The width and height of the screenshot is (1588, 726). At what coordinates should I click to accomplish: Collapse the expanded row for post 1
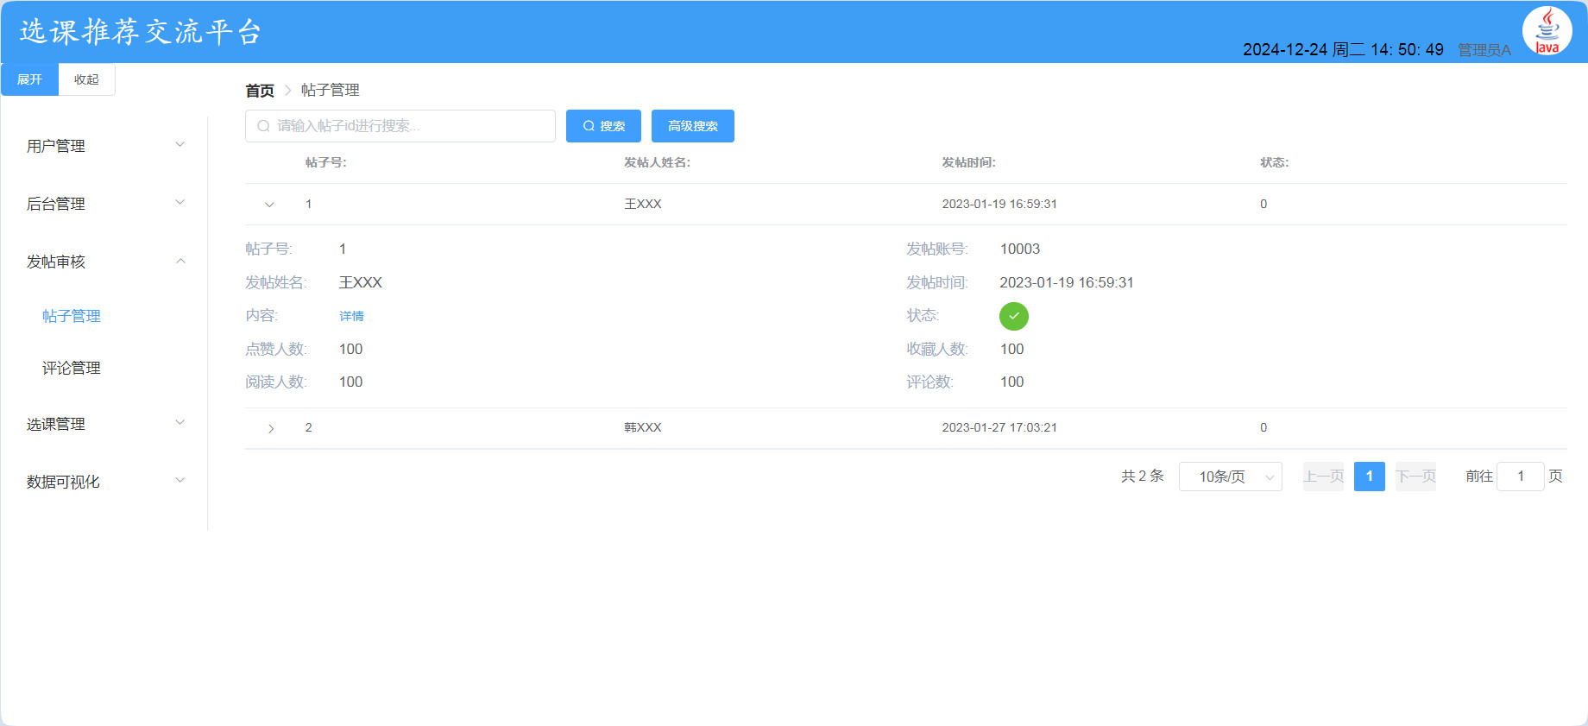point(269,205)
